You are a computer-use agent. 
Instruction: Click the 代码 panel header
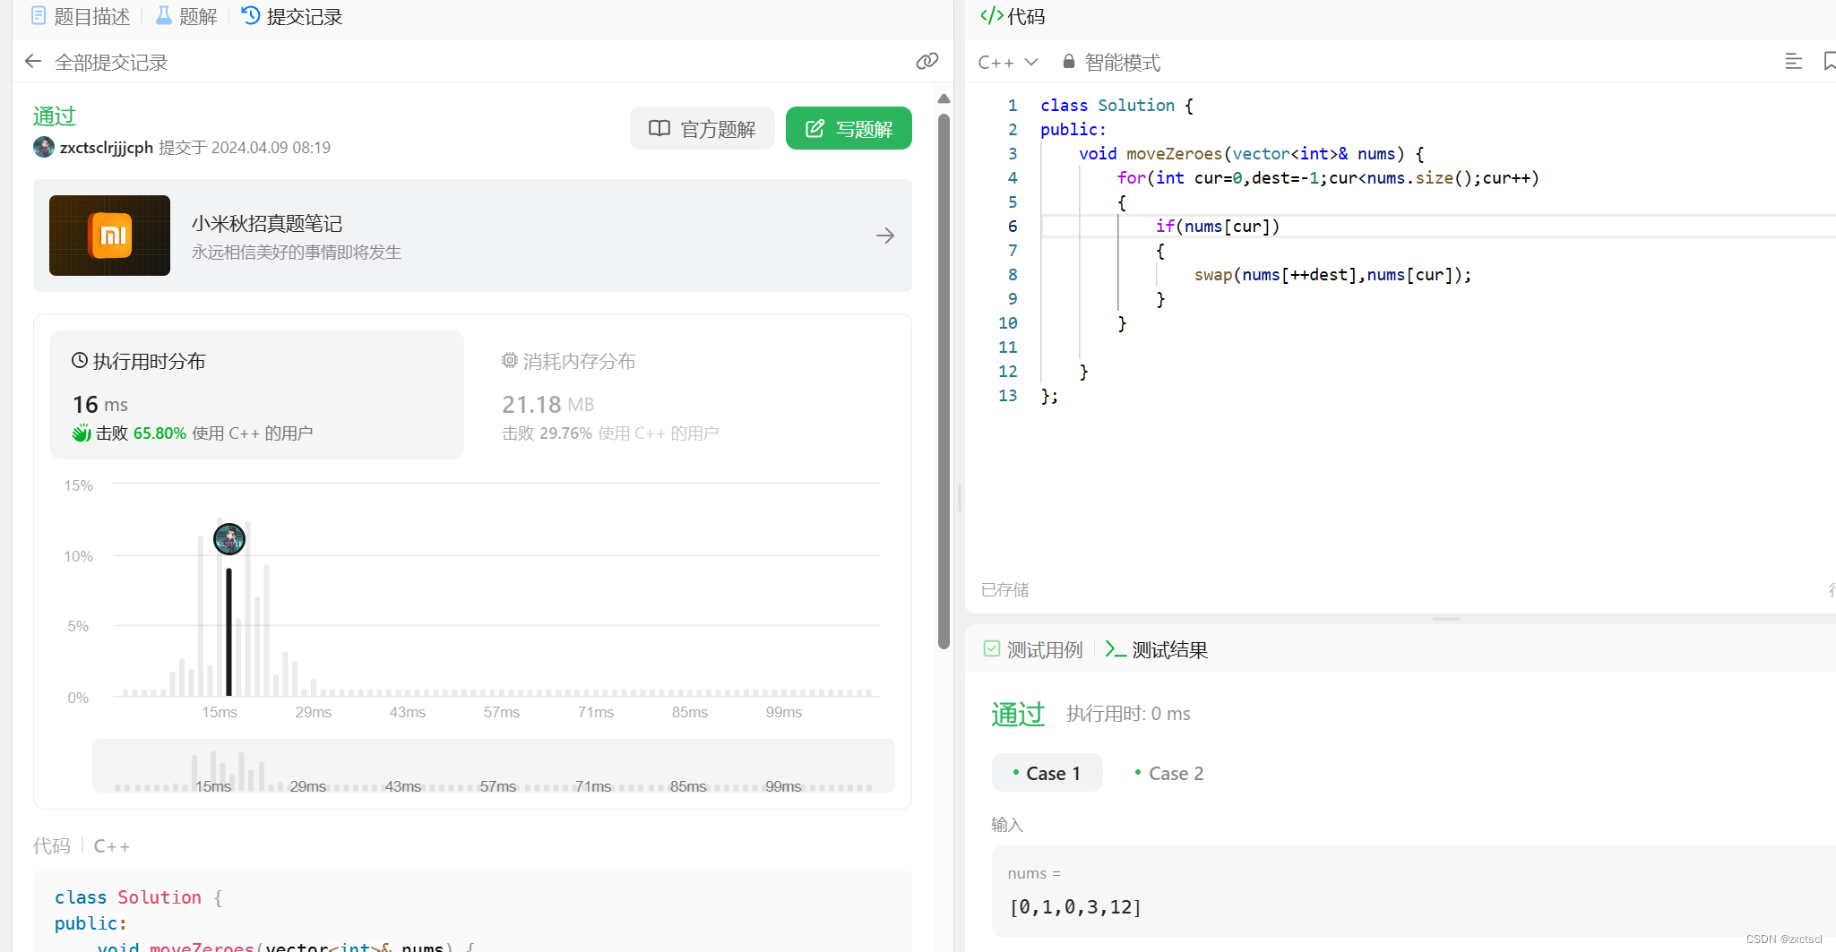(x=1013, y=16)
